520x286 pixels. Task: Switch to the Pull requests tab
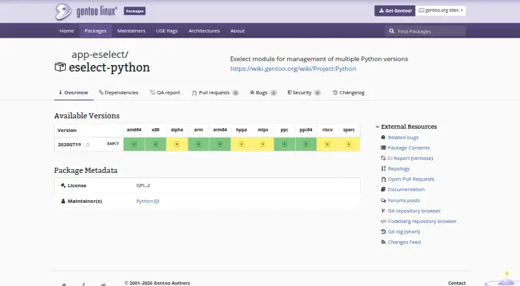[x=215, y=92]
